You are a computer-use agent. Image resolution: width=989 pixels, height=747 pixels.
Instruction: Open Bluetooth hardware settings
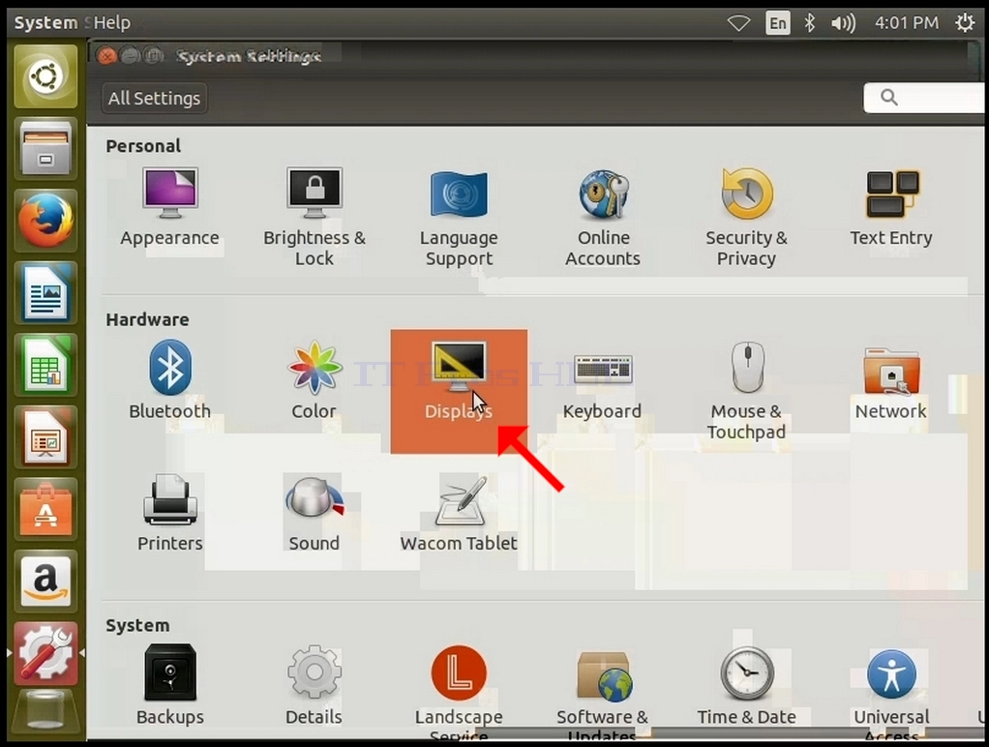[169, 380]
